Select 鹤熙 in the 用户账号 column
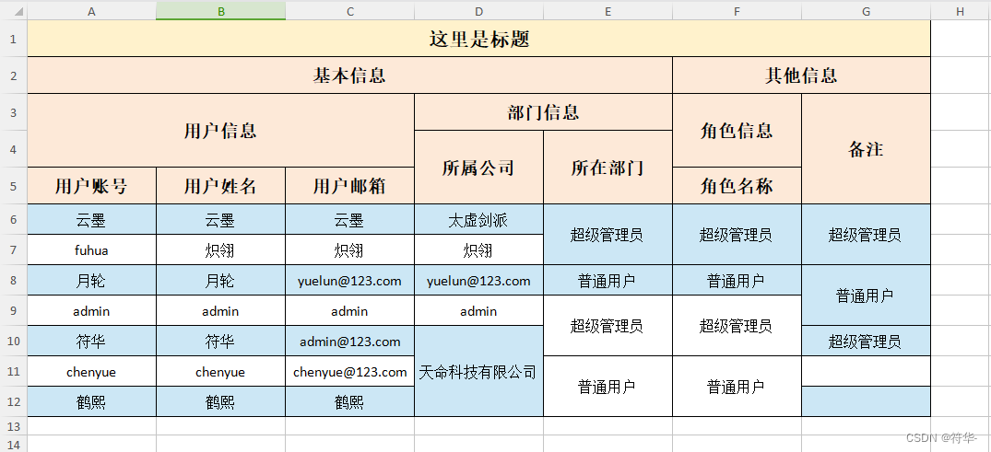Viewport: 991px width, 452px height. [x=91, y=402]
